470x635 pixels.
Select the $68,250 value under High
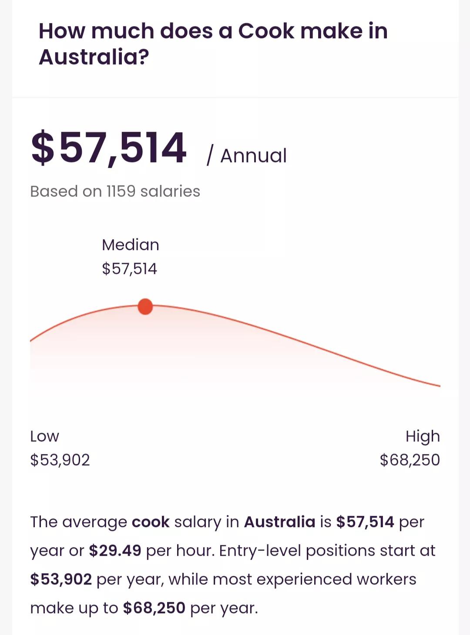410,460
